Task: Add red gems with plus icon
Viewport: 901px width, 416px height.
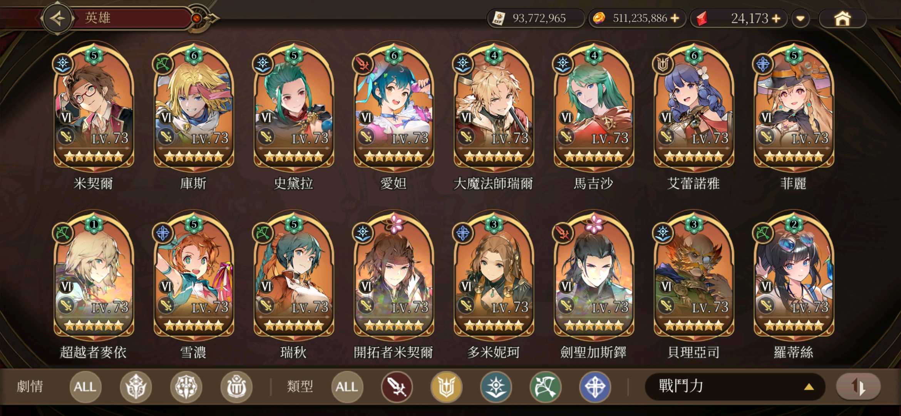Action: click(x=776, y=18)
